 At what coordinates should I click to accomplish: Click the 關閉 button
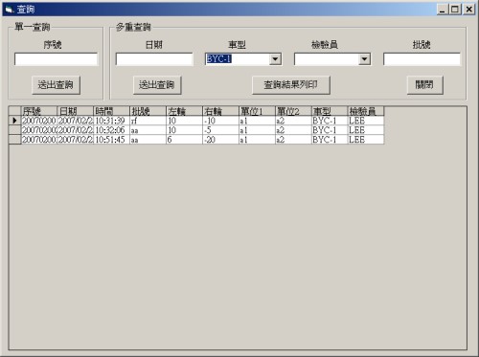tap(425, 85)
